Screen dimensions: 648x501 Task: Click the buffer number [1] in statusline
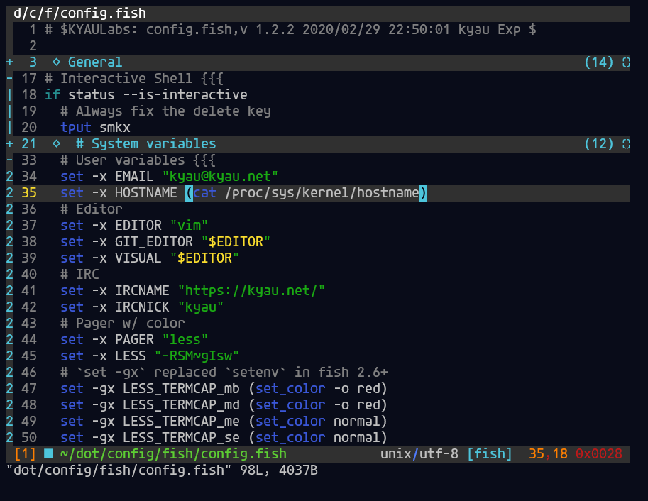26,454
